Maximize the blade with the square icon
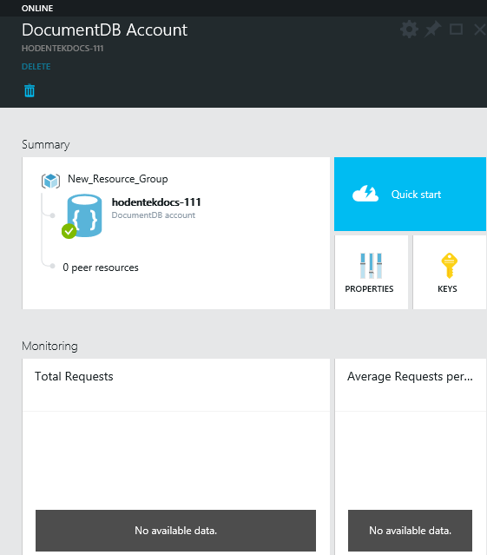 pos(456,29)
